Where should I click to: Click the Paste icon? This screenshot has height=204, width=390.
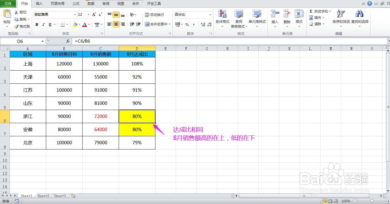point(7,14)
